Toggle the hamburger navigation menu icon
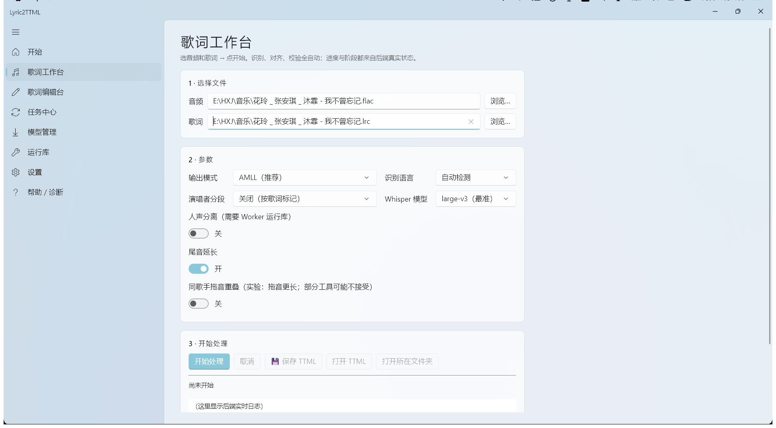This screenshot has height=428, width=776. coord(16,32)
